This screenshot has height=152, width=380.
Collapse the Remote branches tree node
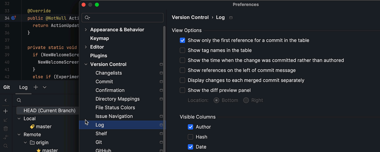(19, 135)
